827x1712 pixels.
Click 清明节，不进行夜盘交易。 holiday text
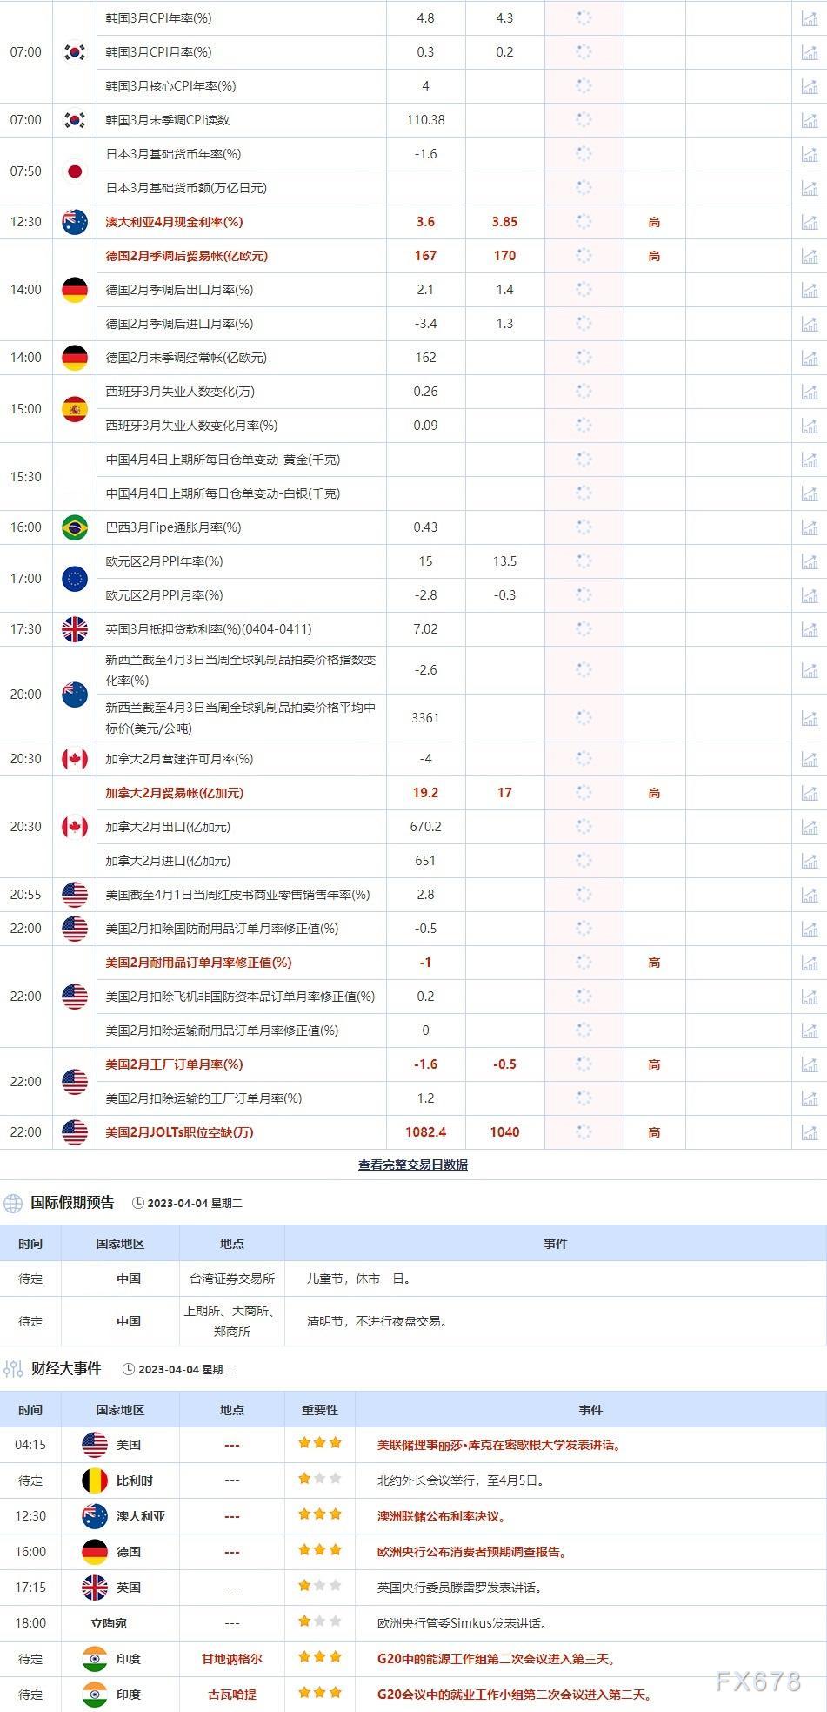point(379,1321)
